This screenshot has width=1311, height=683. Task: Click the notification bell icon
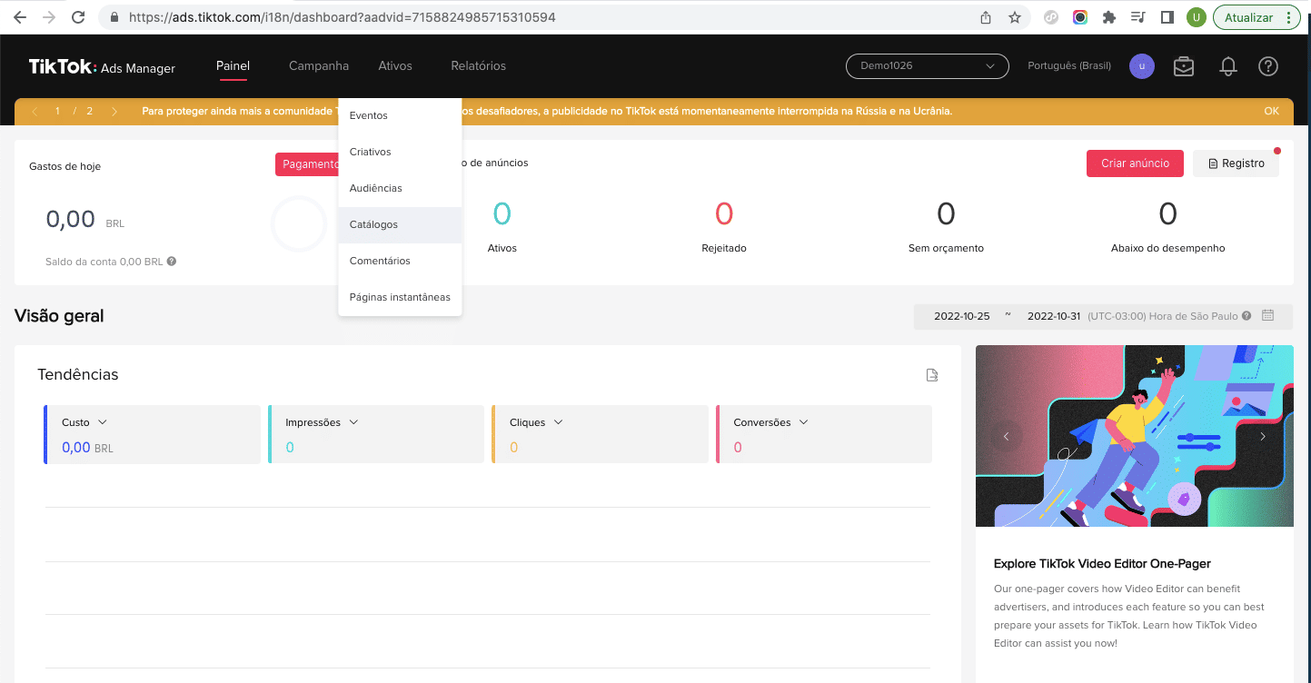(x=1227, y=66)
